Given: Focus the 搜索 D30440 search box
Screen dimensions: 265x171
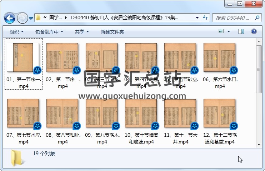Looking at the screenshot, I should pyautogui.click(x=233, y=18).
